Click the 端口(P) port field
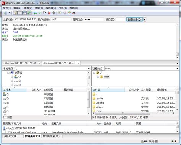The width and height of the screenshot is (181, 145). click(121, 20)
